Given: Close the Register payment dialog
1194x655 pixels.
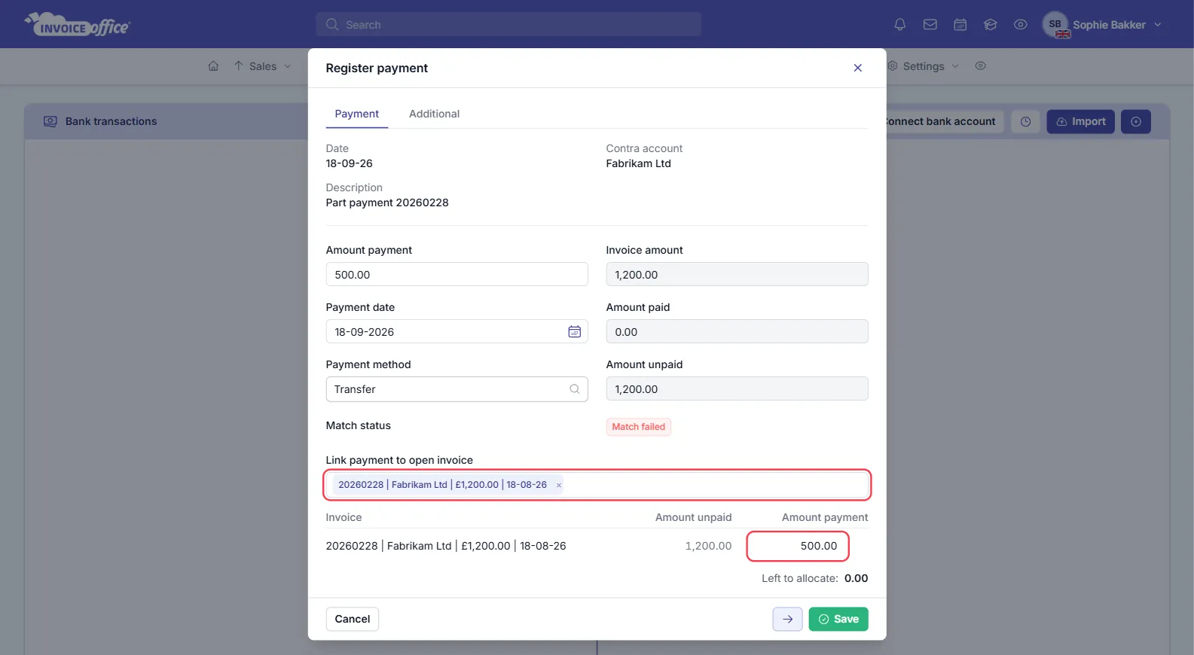Looking at the screenshot, I should pyautogui.click(x=857, y=68).
